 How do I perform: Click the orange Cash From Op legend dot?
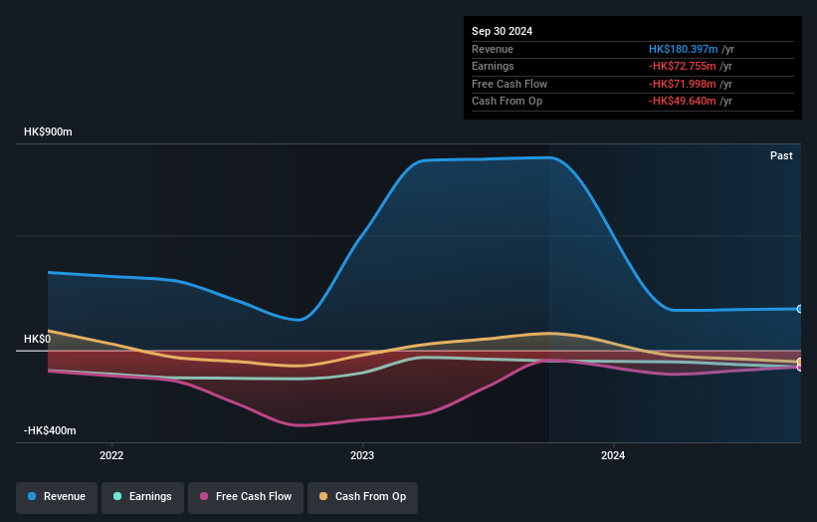pos(323,496)
